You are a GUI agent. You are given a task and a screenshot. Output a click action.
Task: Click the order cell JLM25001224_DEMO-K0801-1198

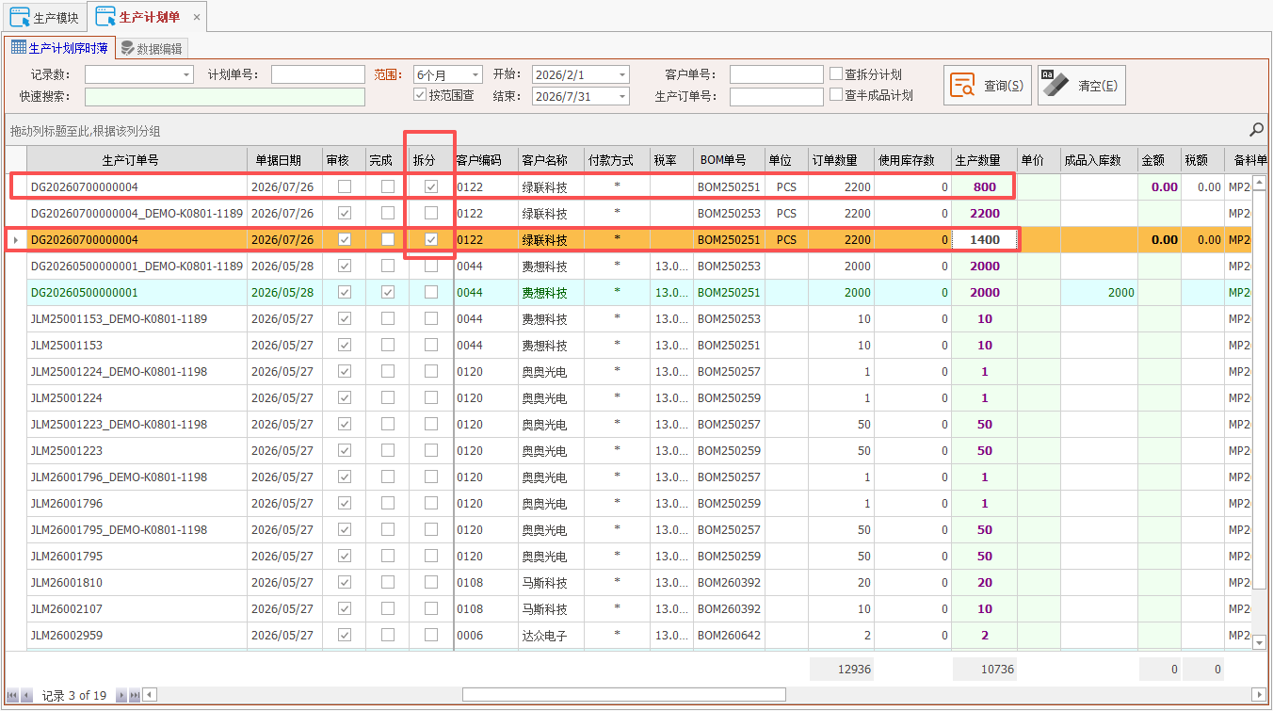pos(137,372)
